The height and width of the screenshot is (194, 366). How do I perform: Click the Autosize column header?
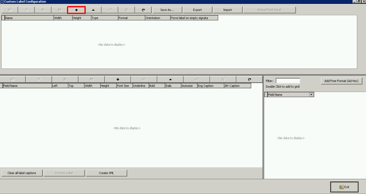click(189, 86)
